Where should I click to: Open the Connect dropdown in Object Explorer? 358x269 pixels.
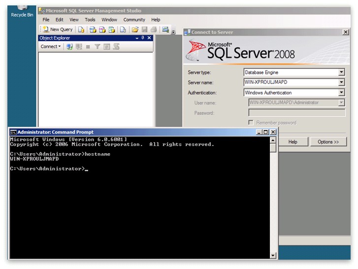pos(50,47)
